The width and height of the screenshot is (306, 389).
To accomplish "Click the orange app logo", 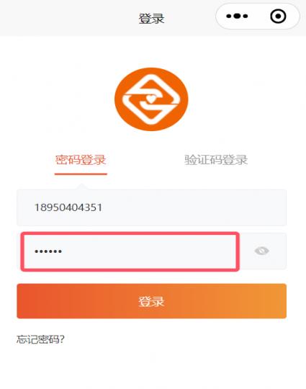I will [x=151, y=99].
